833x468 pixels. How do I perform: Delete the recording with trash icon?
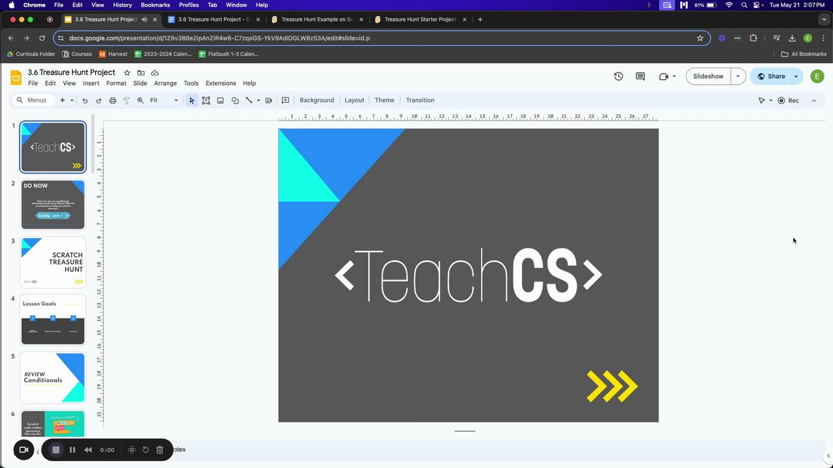click(x=159, y=450)
